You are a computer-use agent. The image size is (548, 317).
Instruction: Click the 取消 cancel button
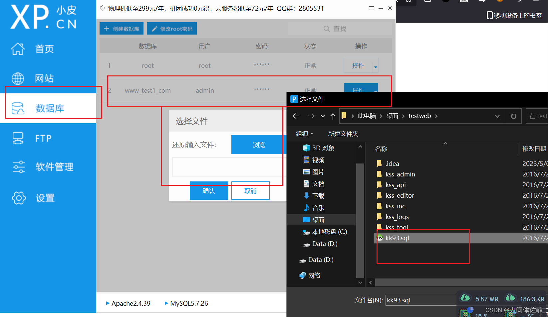(250, 191)
